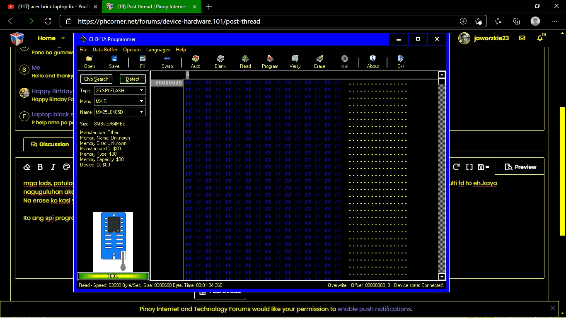This screenshot has height=318, width=566.
Task: Run the Blank check icon
Action: coord(220,62)
